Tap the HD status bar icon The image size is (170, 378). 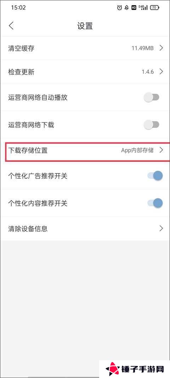click(x=134, y=8)
